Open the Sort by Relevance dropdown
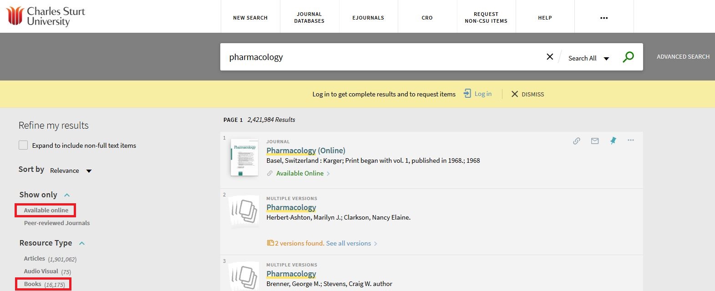Viewport: 715px width, 291px height. (71, 171)
